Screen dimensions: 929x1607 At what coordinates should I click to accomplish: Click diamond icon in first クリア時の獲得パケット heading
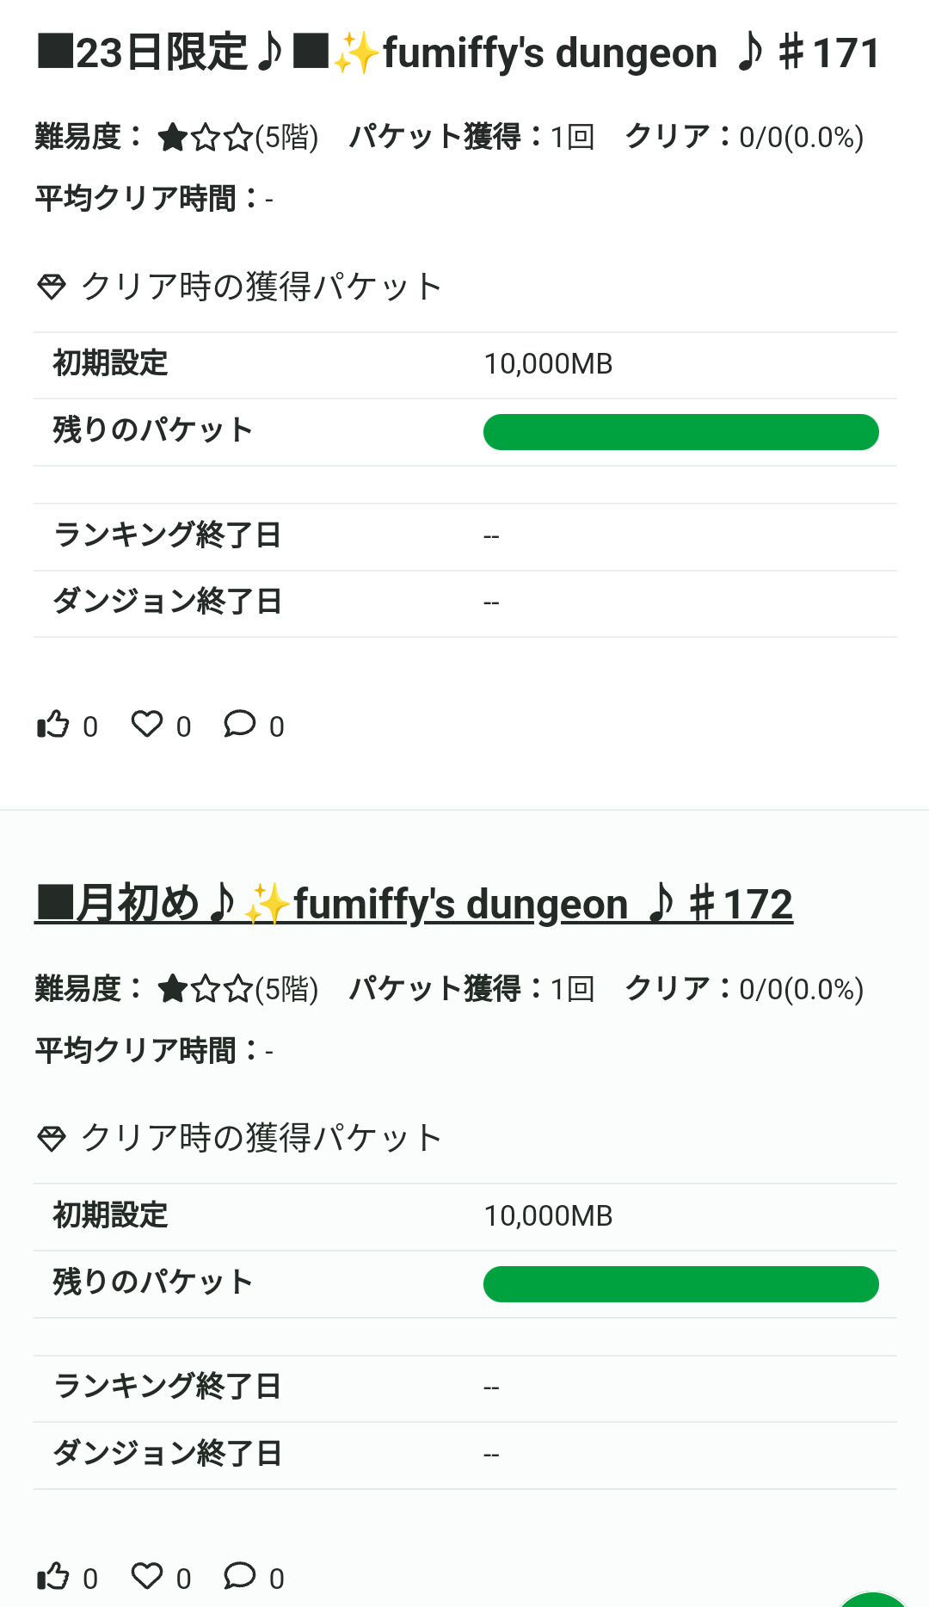pos(52,287)
